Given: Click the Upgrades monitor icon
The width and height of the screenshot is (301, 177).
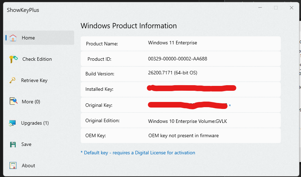Looking at the screenshot, I should point(12,123).
